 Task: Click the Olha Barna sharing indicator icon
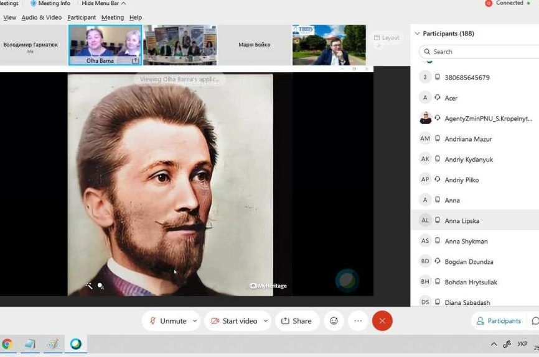(135, 61)
